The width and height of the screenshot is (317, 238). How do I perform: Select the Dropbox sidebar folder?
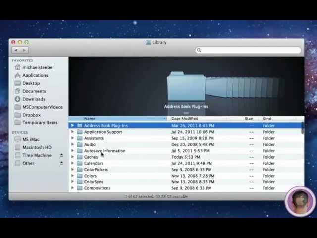(31, 115)
